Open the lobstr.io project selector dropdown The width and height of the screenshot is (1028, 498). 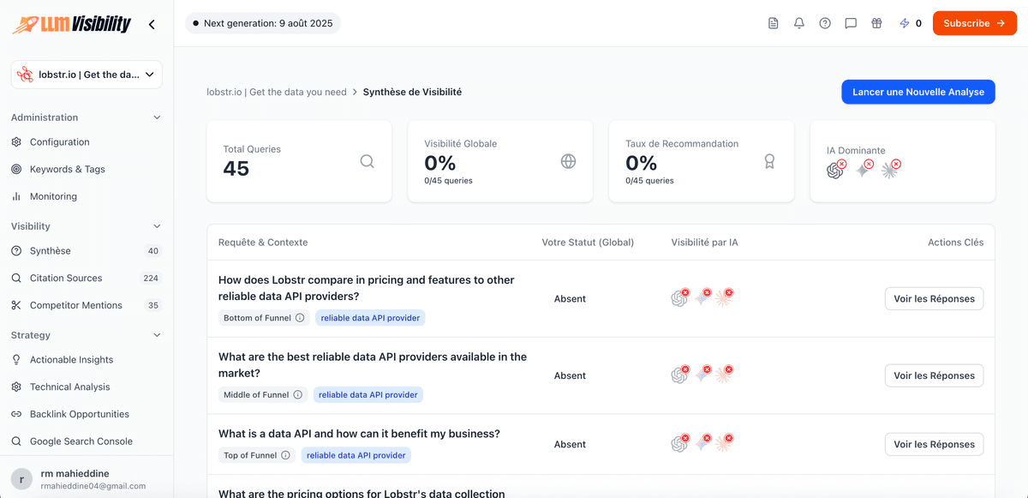point(87,75)
